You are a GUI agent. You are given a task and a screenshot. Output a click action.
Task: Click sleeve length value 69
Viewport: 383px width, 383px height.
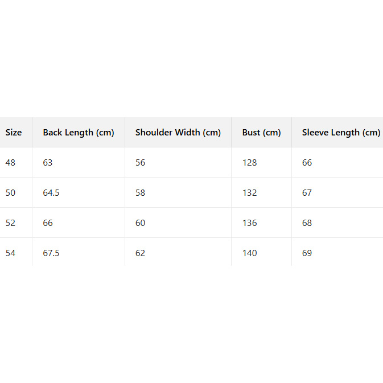click(307, 253)
